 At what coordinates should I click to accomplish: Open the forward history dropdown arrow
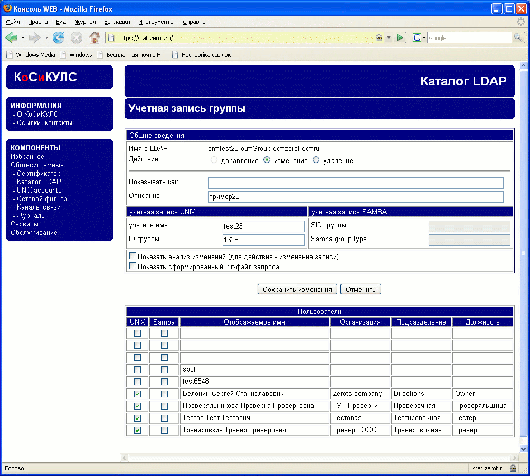pyautogui.click(x=46, y=38)
